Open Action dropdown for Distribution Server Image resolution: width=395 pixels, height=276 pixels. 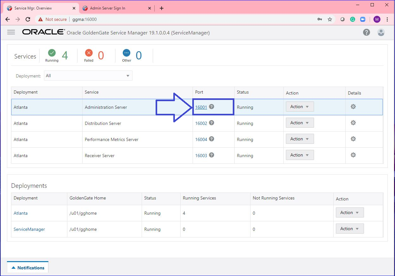pyautogui.click(x=300, y=123)
